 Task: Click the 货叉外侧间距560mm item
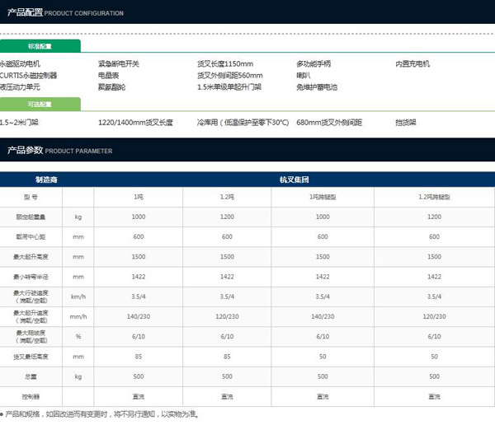point(229,75)
